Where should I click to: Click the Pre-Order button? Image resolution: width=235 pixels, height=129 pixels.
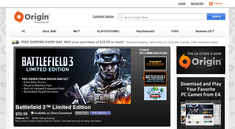tap(100, 113)
